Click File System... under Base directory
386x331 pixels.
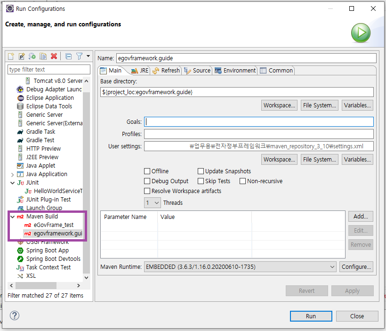click(320, 105)
